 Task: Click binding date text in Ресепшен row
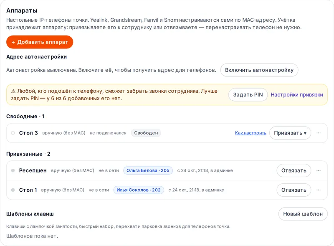point(205,170)
